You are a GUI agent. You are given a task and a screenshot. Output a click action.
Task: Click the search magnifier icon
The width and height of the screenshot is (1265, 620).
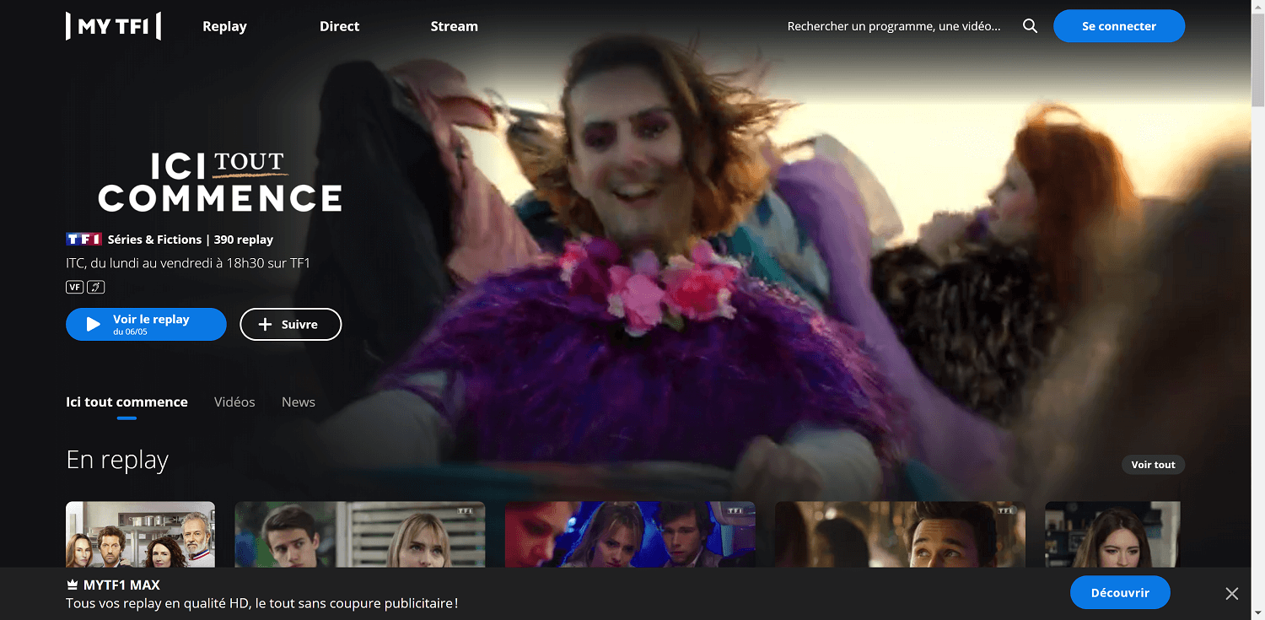1030,26
